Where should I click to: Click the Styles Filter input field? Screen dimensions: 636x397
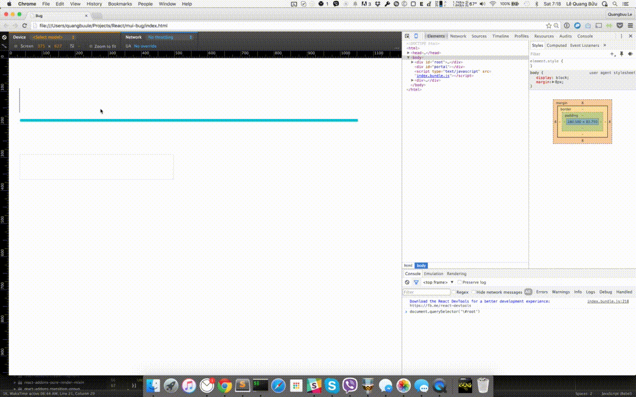(x=568, y=54)
